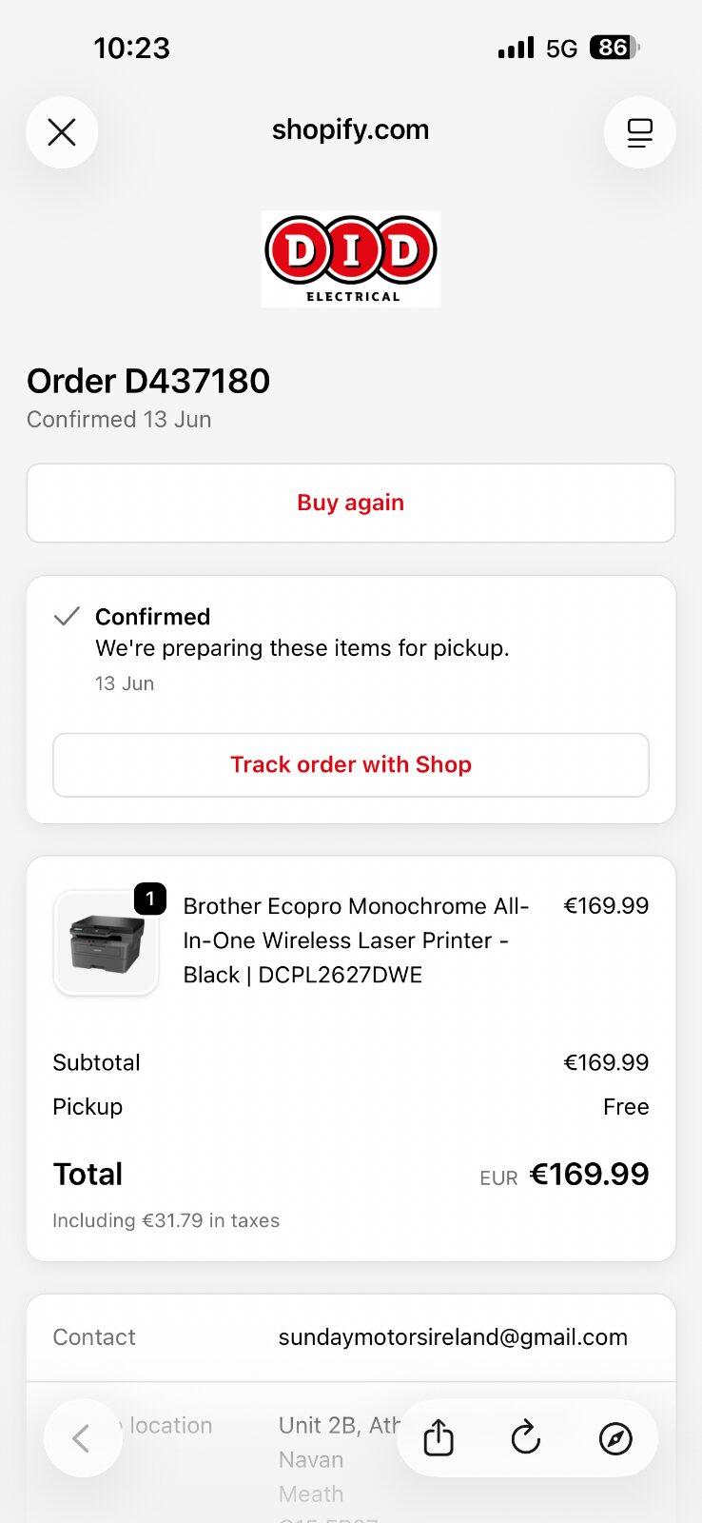Click the DID Electrical logo
Image resolution: width=702 pixels, height=1523 pixels.
coord(351,259)
